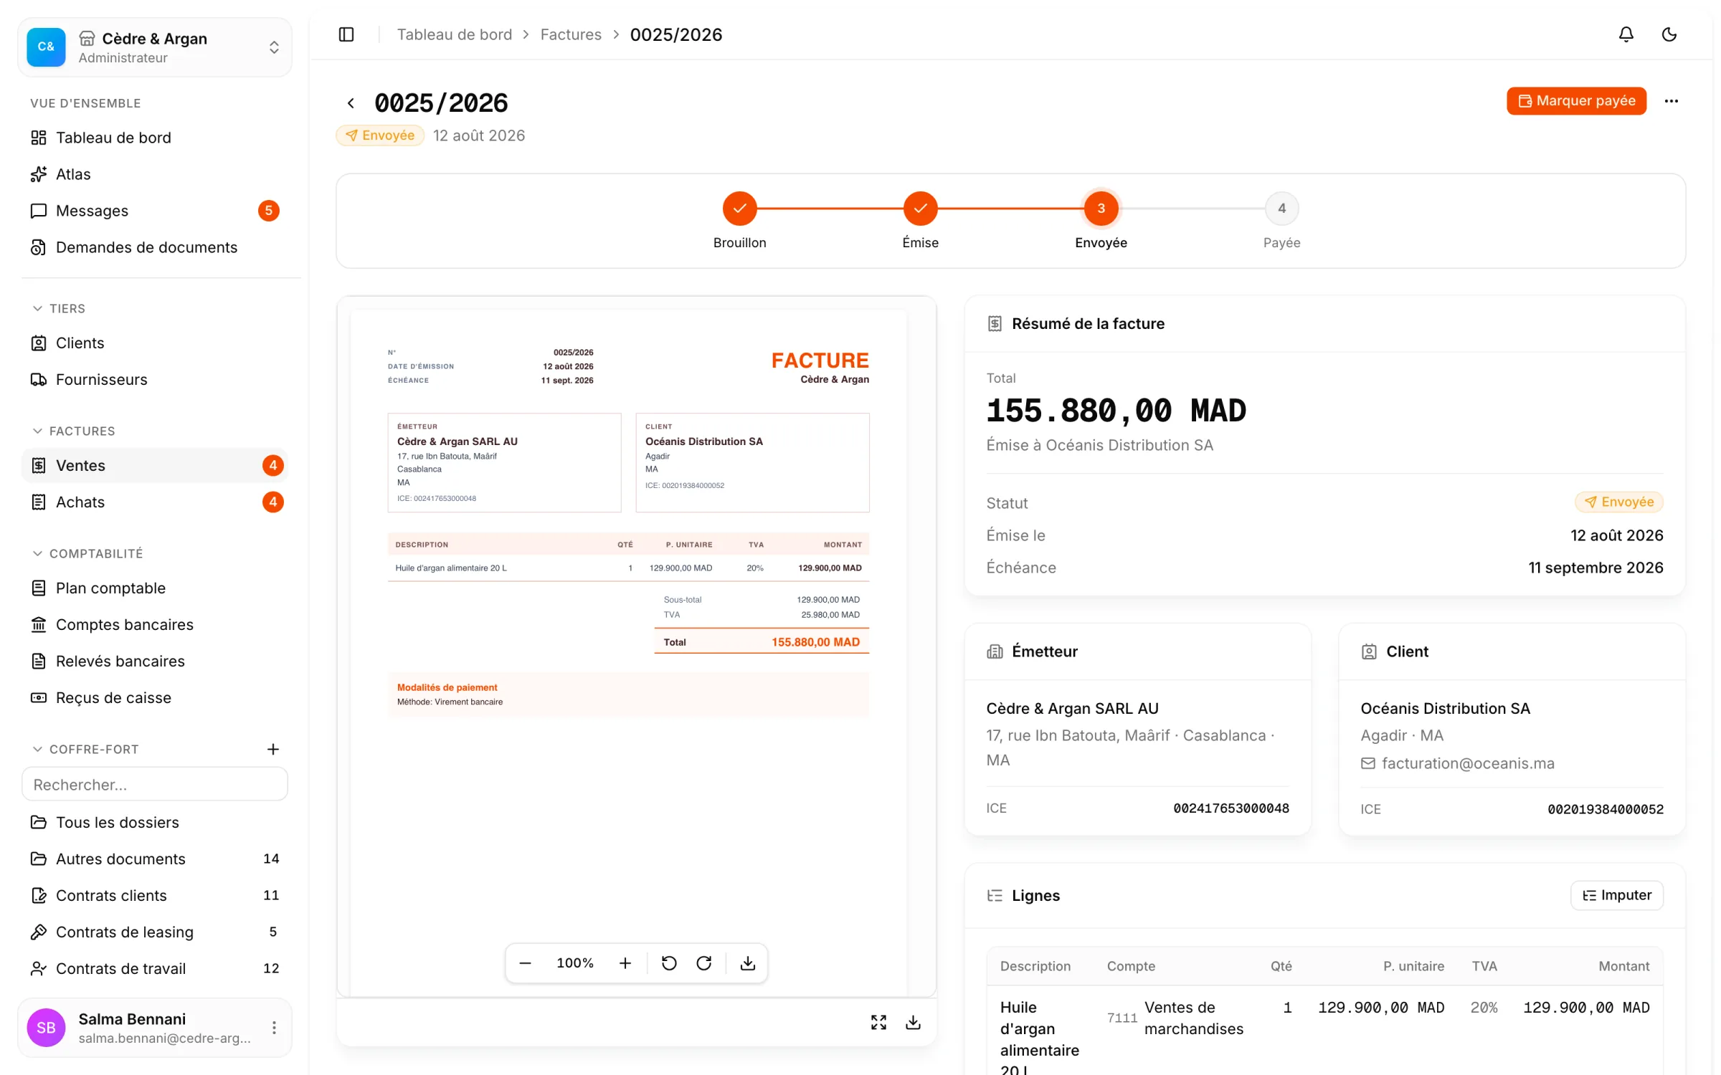Select step 4 Payée in progress

[1281, 209]
